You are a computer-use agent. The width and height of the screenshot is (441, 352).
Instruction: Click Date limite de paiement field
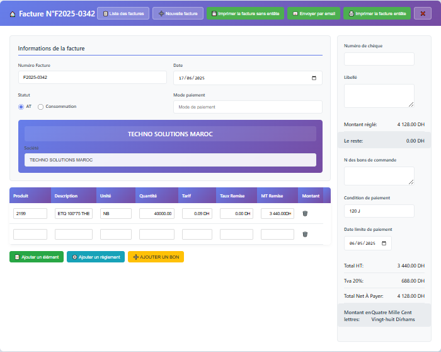(367, 243)
